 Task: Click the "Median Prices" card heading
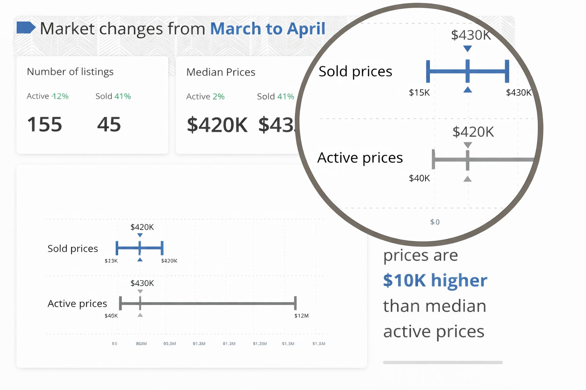[x=221, y=72]
